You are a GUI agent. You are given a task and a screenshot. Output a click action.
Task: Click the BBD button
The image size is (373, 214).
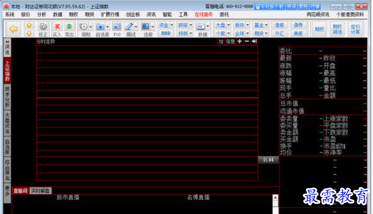coord(166,33)
